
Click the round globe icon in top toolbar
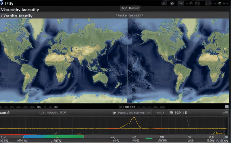coord(172,3)
